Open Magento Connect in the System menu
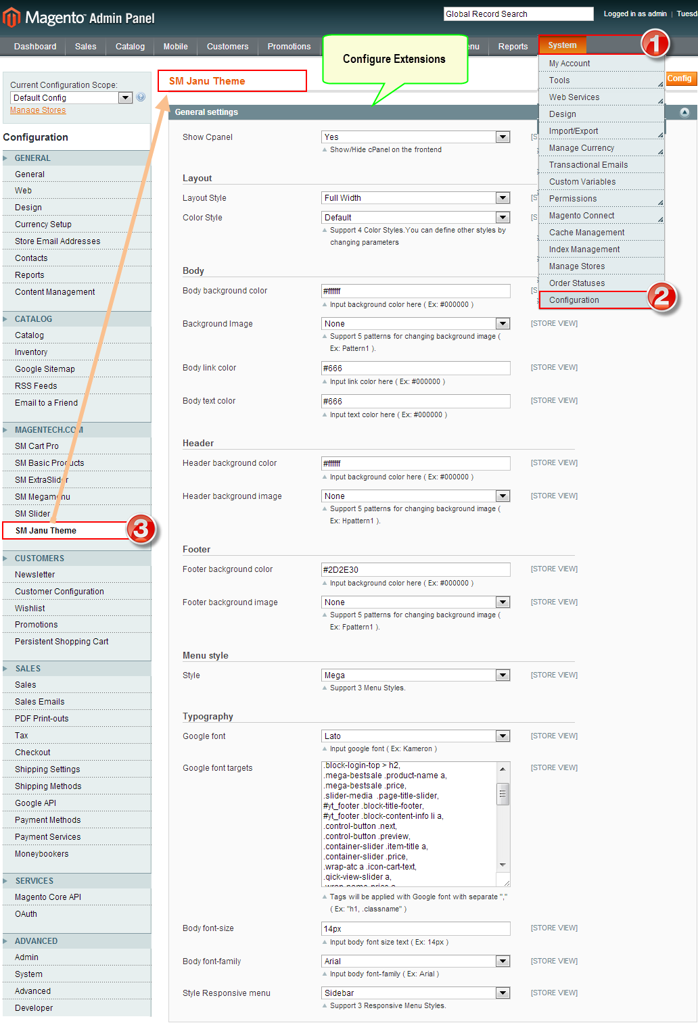This screenshot has width=698, height=1023. [601, 216]
